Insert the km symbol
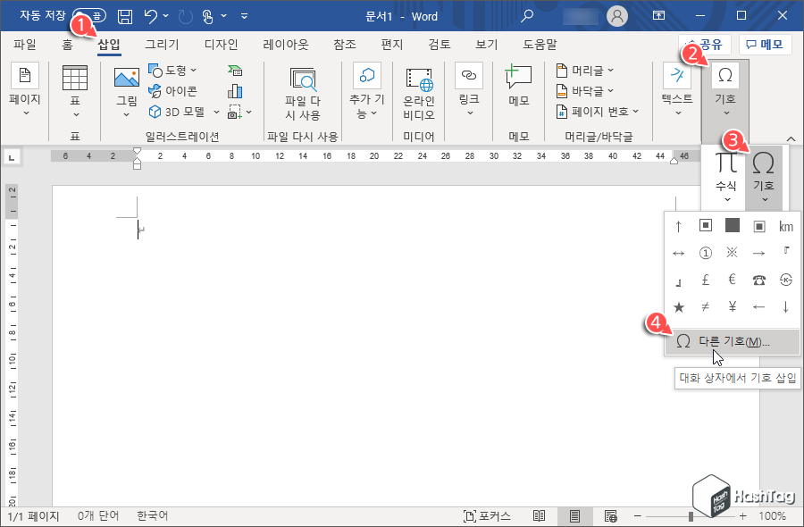804x527 pixels. coord(785,226)
